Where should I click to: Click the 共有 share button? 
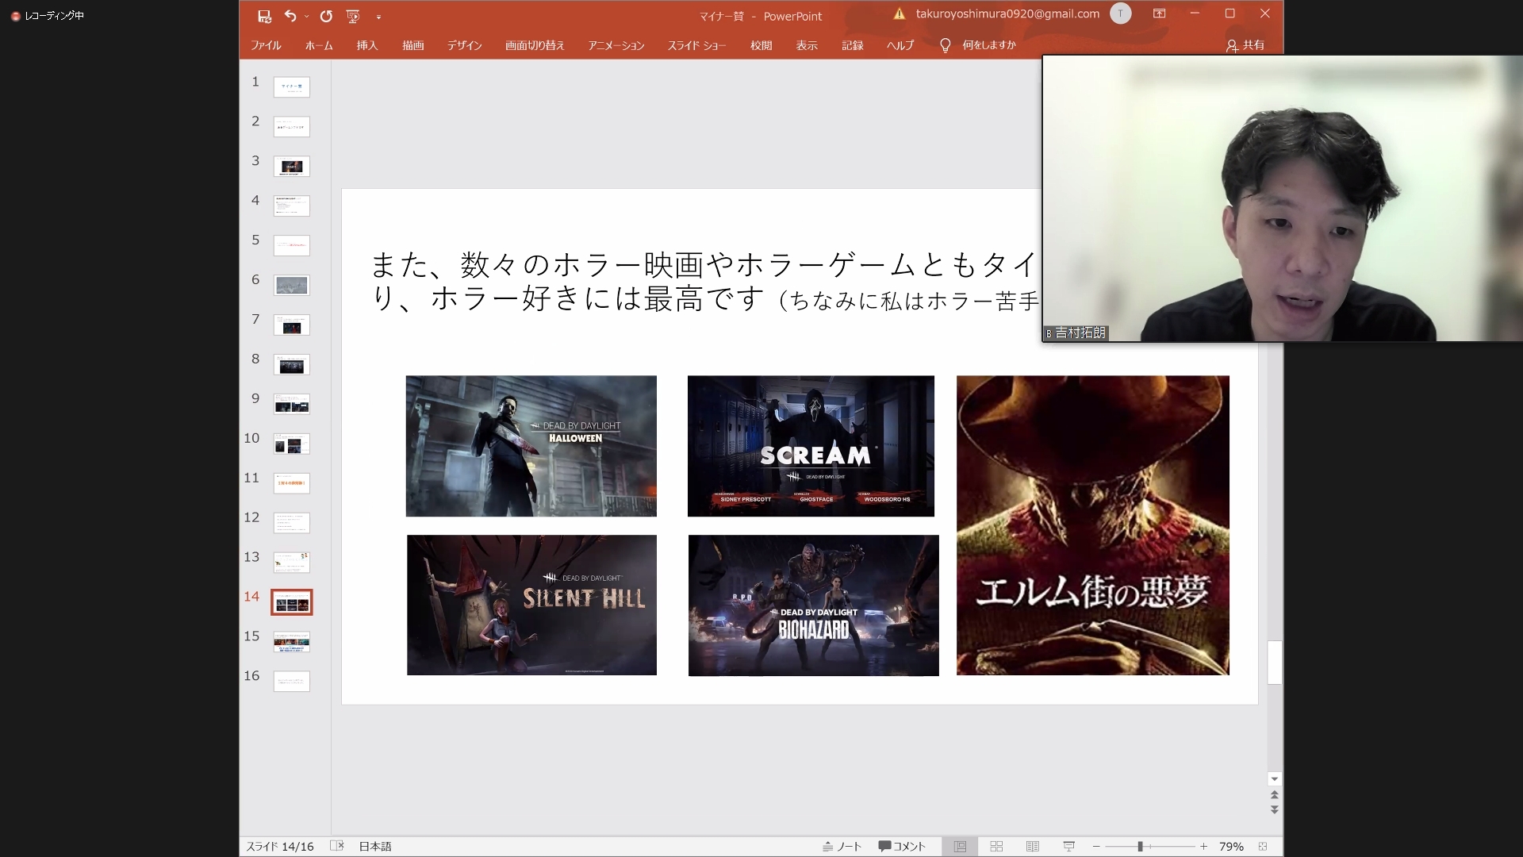pyautogui.click(x=1245, y=45)
